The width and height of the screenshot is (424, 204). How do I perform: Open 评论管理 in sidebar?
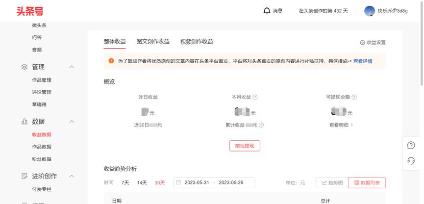pyautogui.click(x=42, y=92)
